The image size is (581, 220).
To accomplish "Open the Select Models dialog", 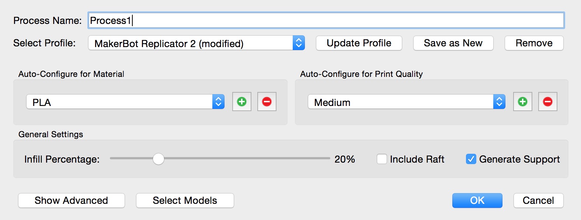I will (185, 201).
